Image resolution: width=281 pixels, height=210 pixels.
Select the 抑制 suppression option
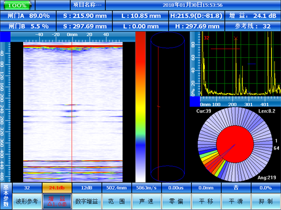(x=266, y=201)
